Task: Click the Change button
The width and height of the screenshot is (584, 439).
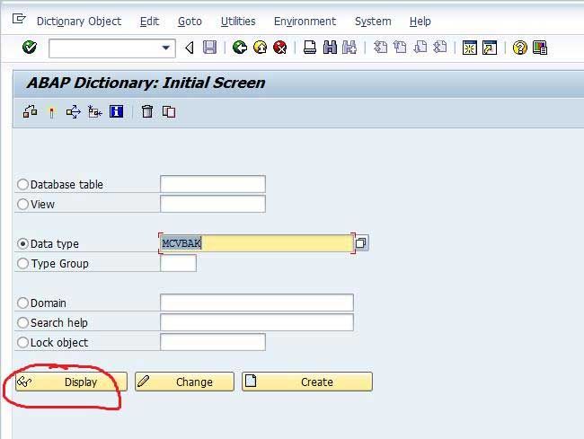Action: tap(184, 382)
